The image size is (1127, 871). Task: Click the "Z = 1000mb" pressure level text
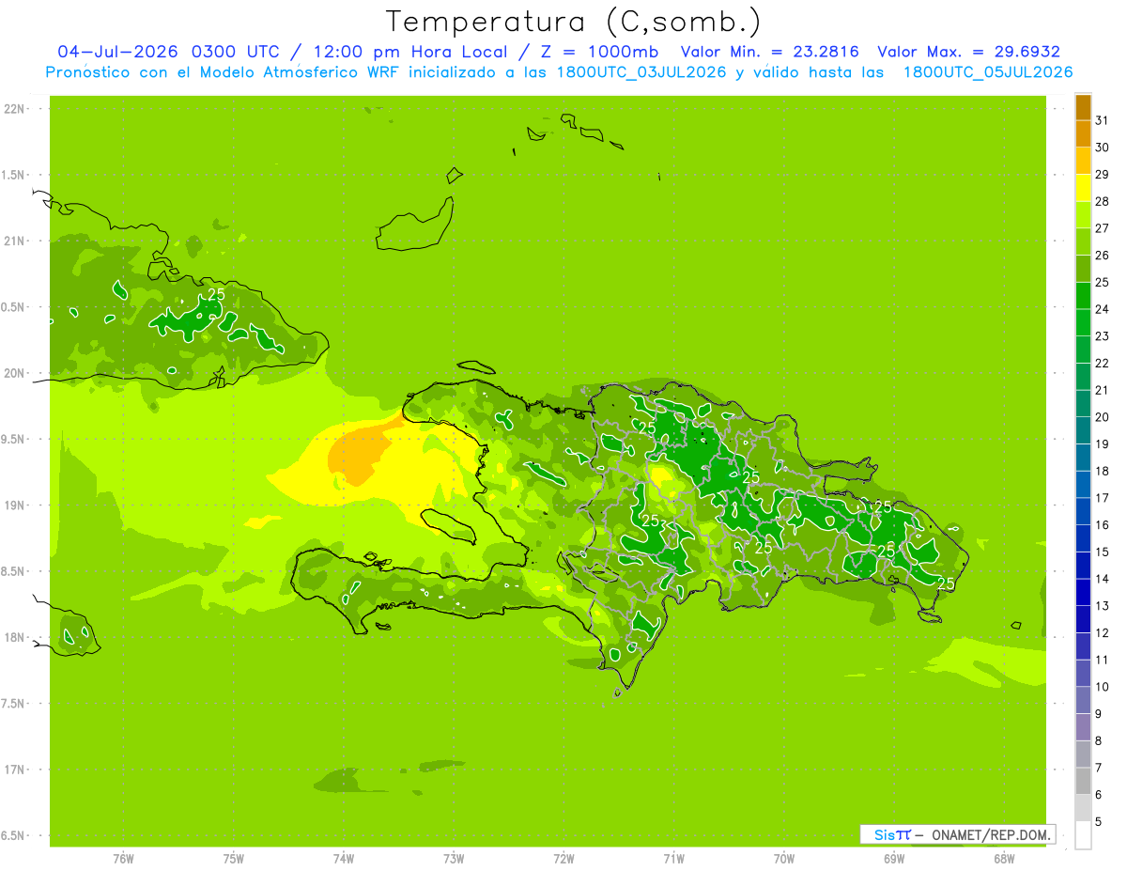(596, 52)
